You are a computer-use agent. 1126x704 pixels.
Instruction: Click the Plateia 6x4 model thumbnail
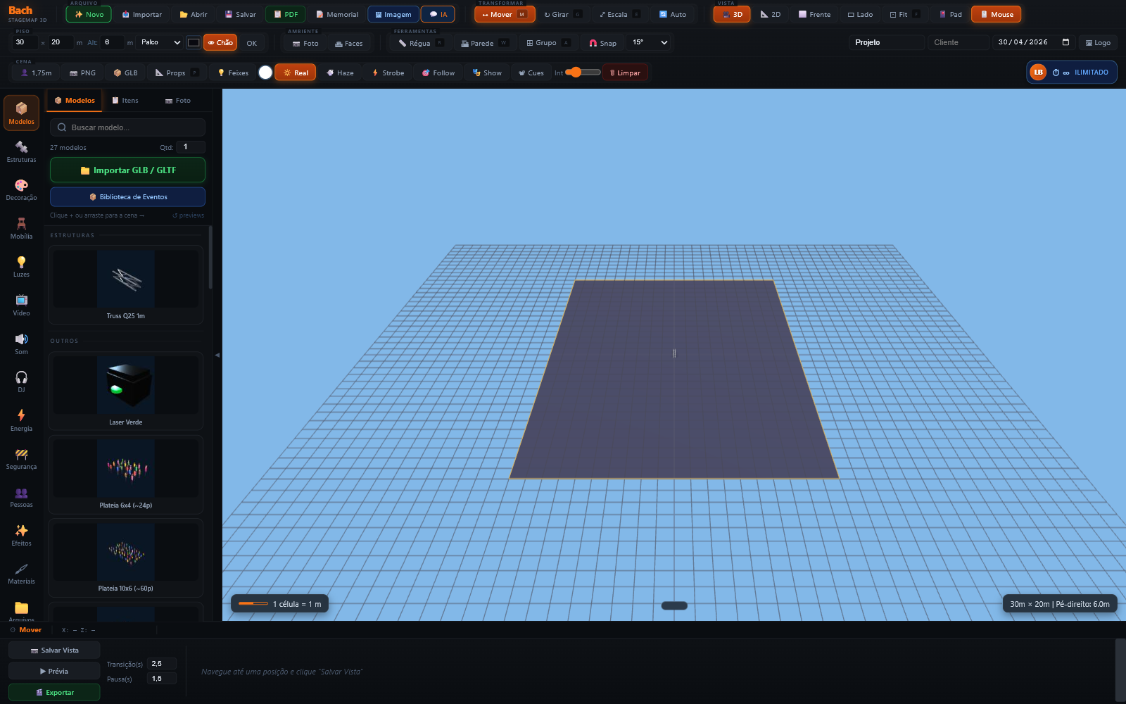pos(126,468)
